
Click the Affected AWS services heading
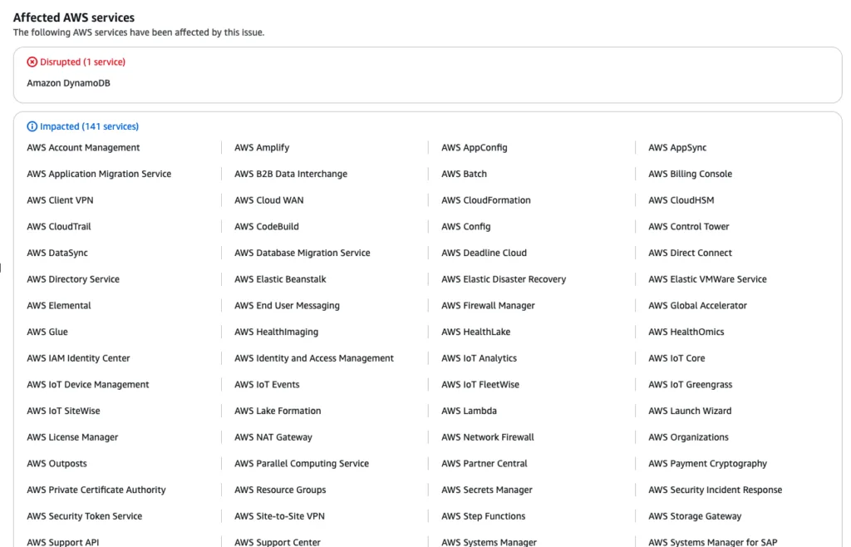74,17
